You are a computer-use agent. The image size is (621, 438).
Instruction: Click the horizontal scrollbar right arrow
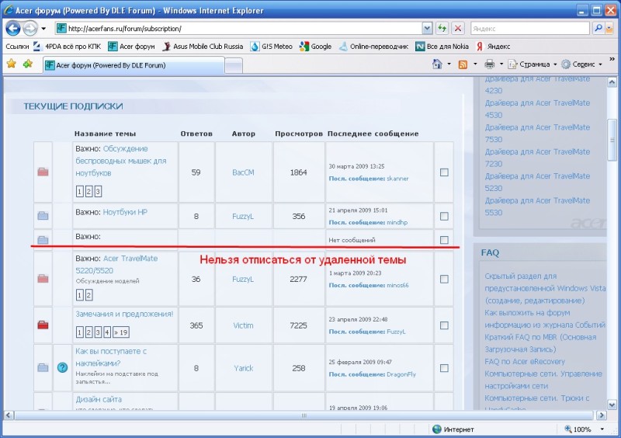pyautogui.click(x=602, y=415)
